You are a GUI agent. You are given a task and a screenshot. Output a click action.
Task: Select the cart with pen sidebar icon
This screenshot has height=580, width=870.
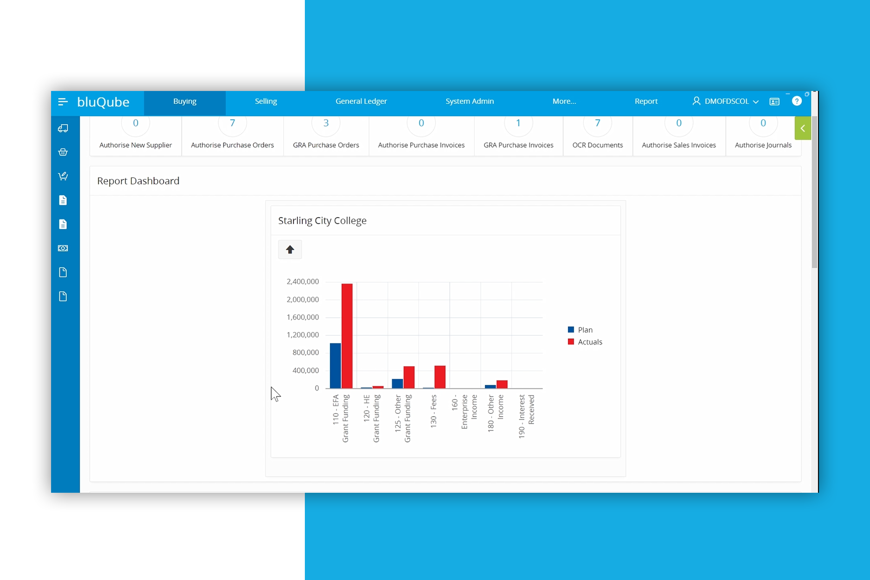point(63,176)
